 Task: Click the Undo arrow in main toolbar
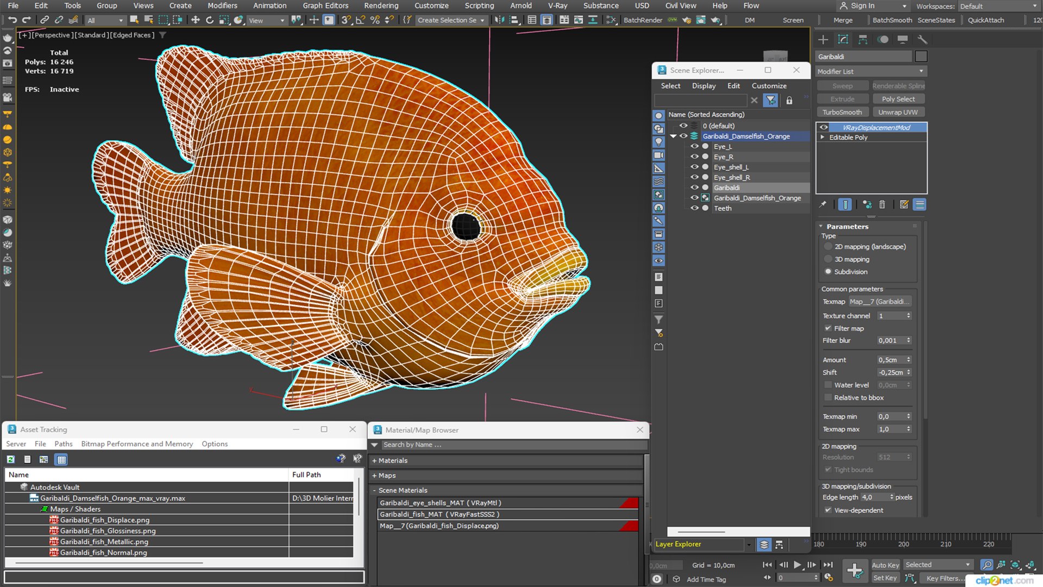[x=12, y=20]
